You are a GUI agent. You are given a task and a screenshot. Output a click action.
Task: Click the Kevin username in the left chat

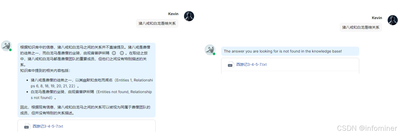173,14
